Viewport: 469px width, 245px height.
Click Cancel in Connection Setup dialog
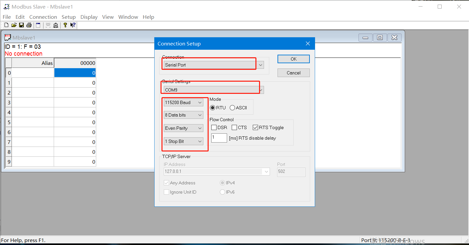point(293,73)
